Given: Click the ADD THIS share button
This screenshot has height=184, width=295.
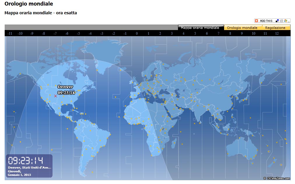Looking at the screenshot, I should 266,21.
